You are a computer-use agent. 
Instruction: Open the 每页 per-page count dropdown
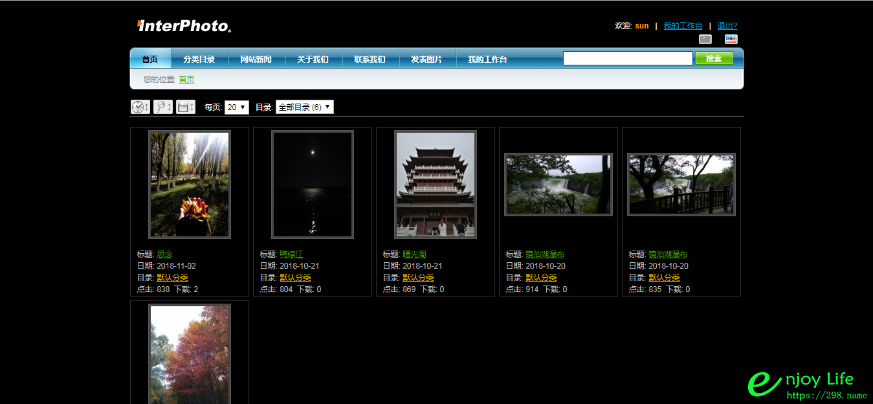click(236, 107)
